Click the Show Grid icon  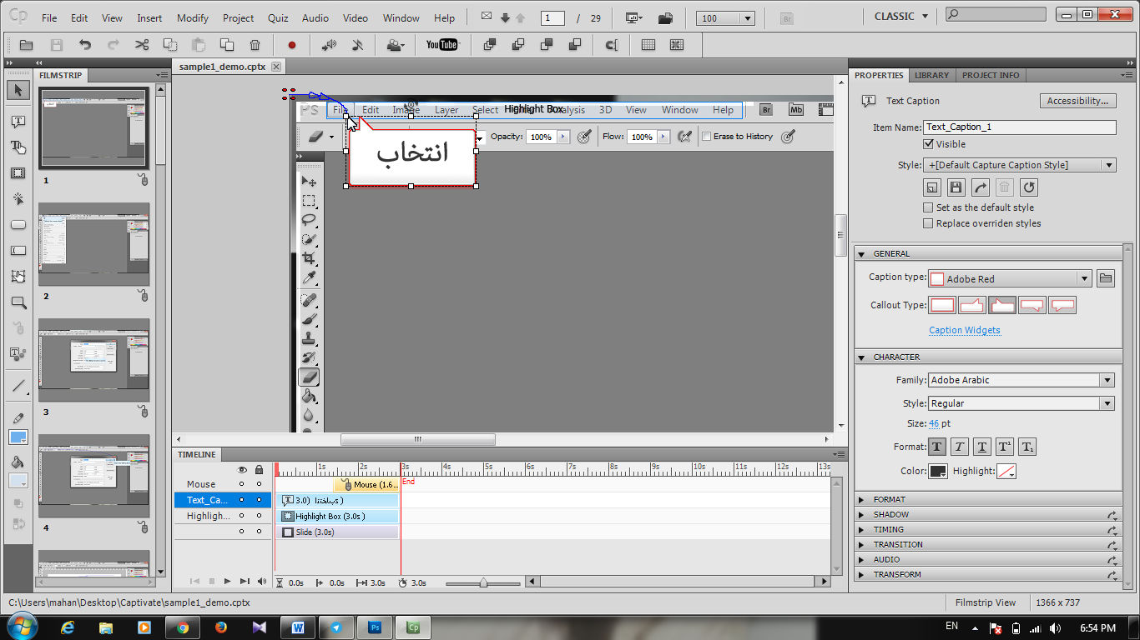[648, 45]
